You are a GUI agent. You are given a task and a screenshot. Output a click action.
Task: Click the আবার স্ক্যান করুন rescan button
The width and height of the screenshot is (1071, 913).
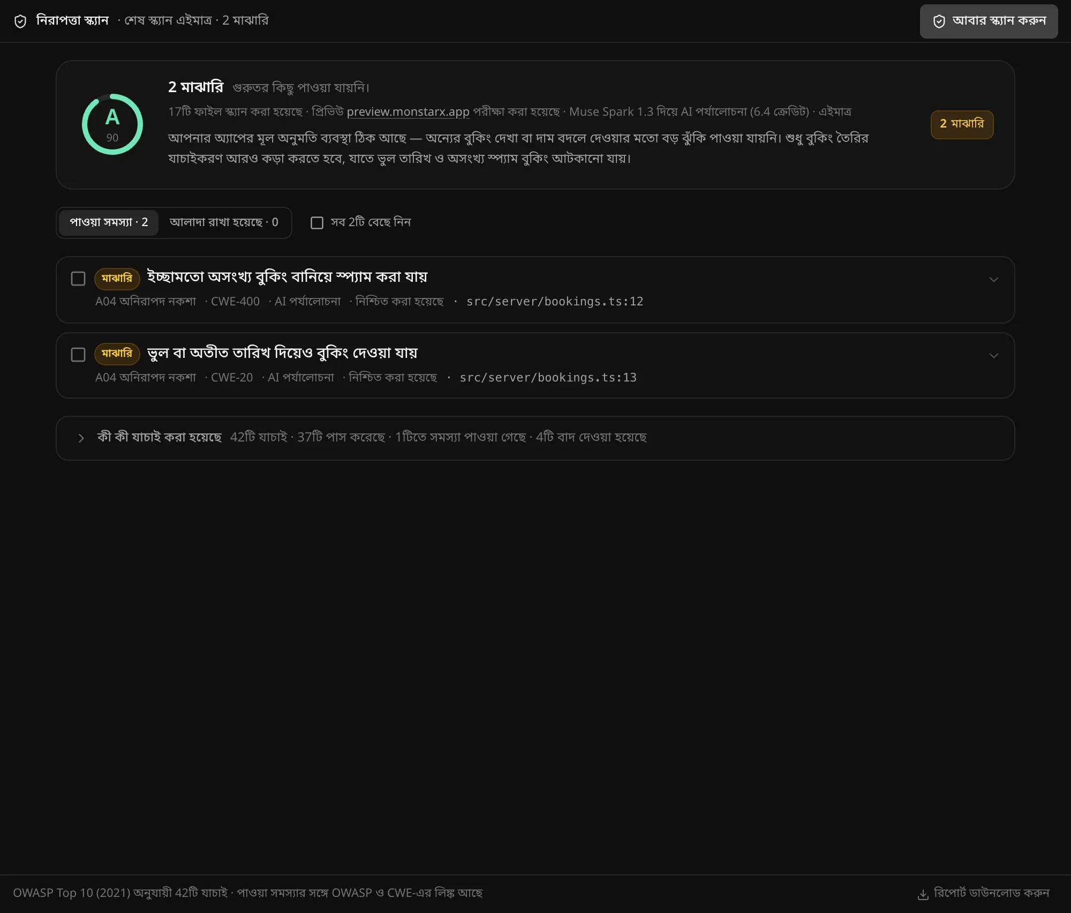tap(989, 21)
